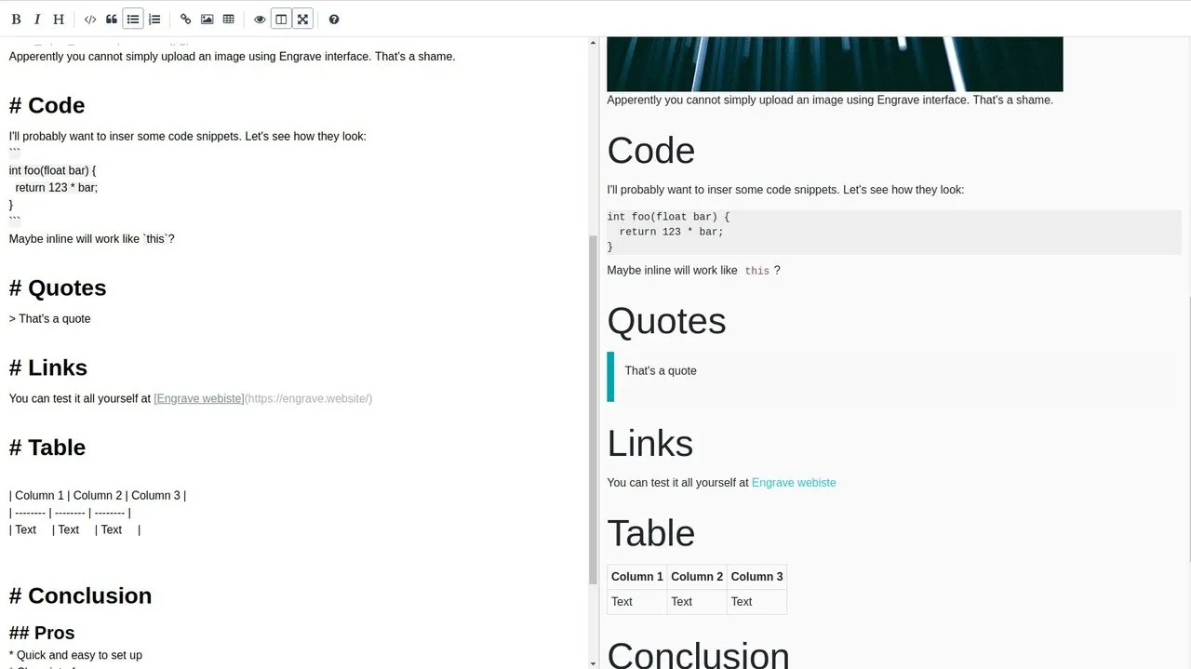The image size is (1191, 669).
Task: Insert a code block from the toolbar
Action: [90, 19]
